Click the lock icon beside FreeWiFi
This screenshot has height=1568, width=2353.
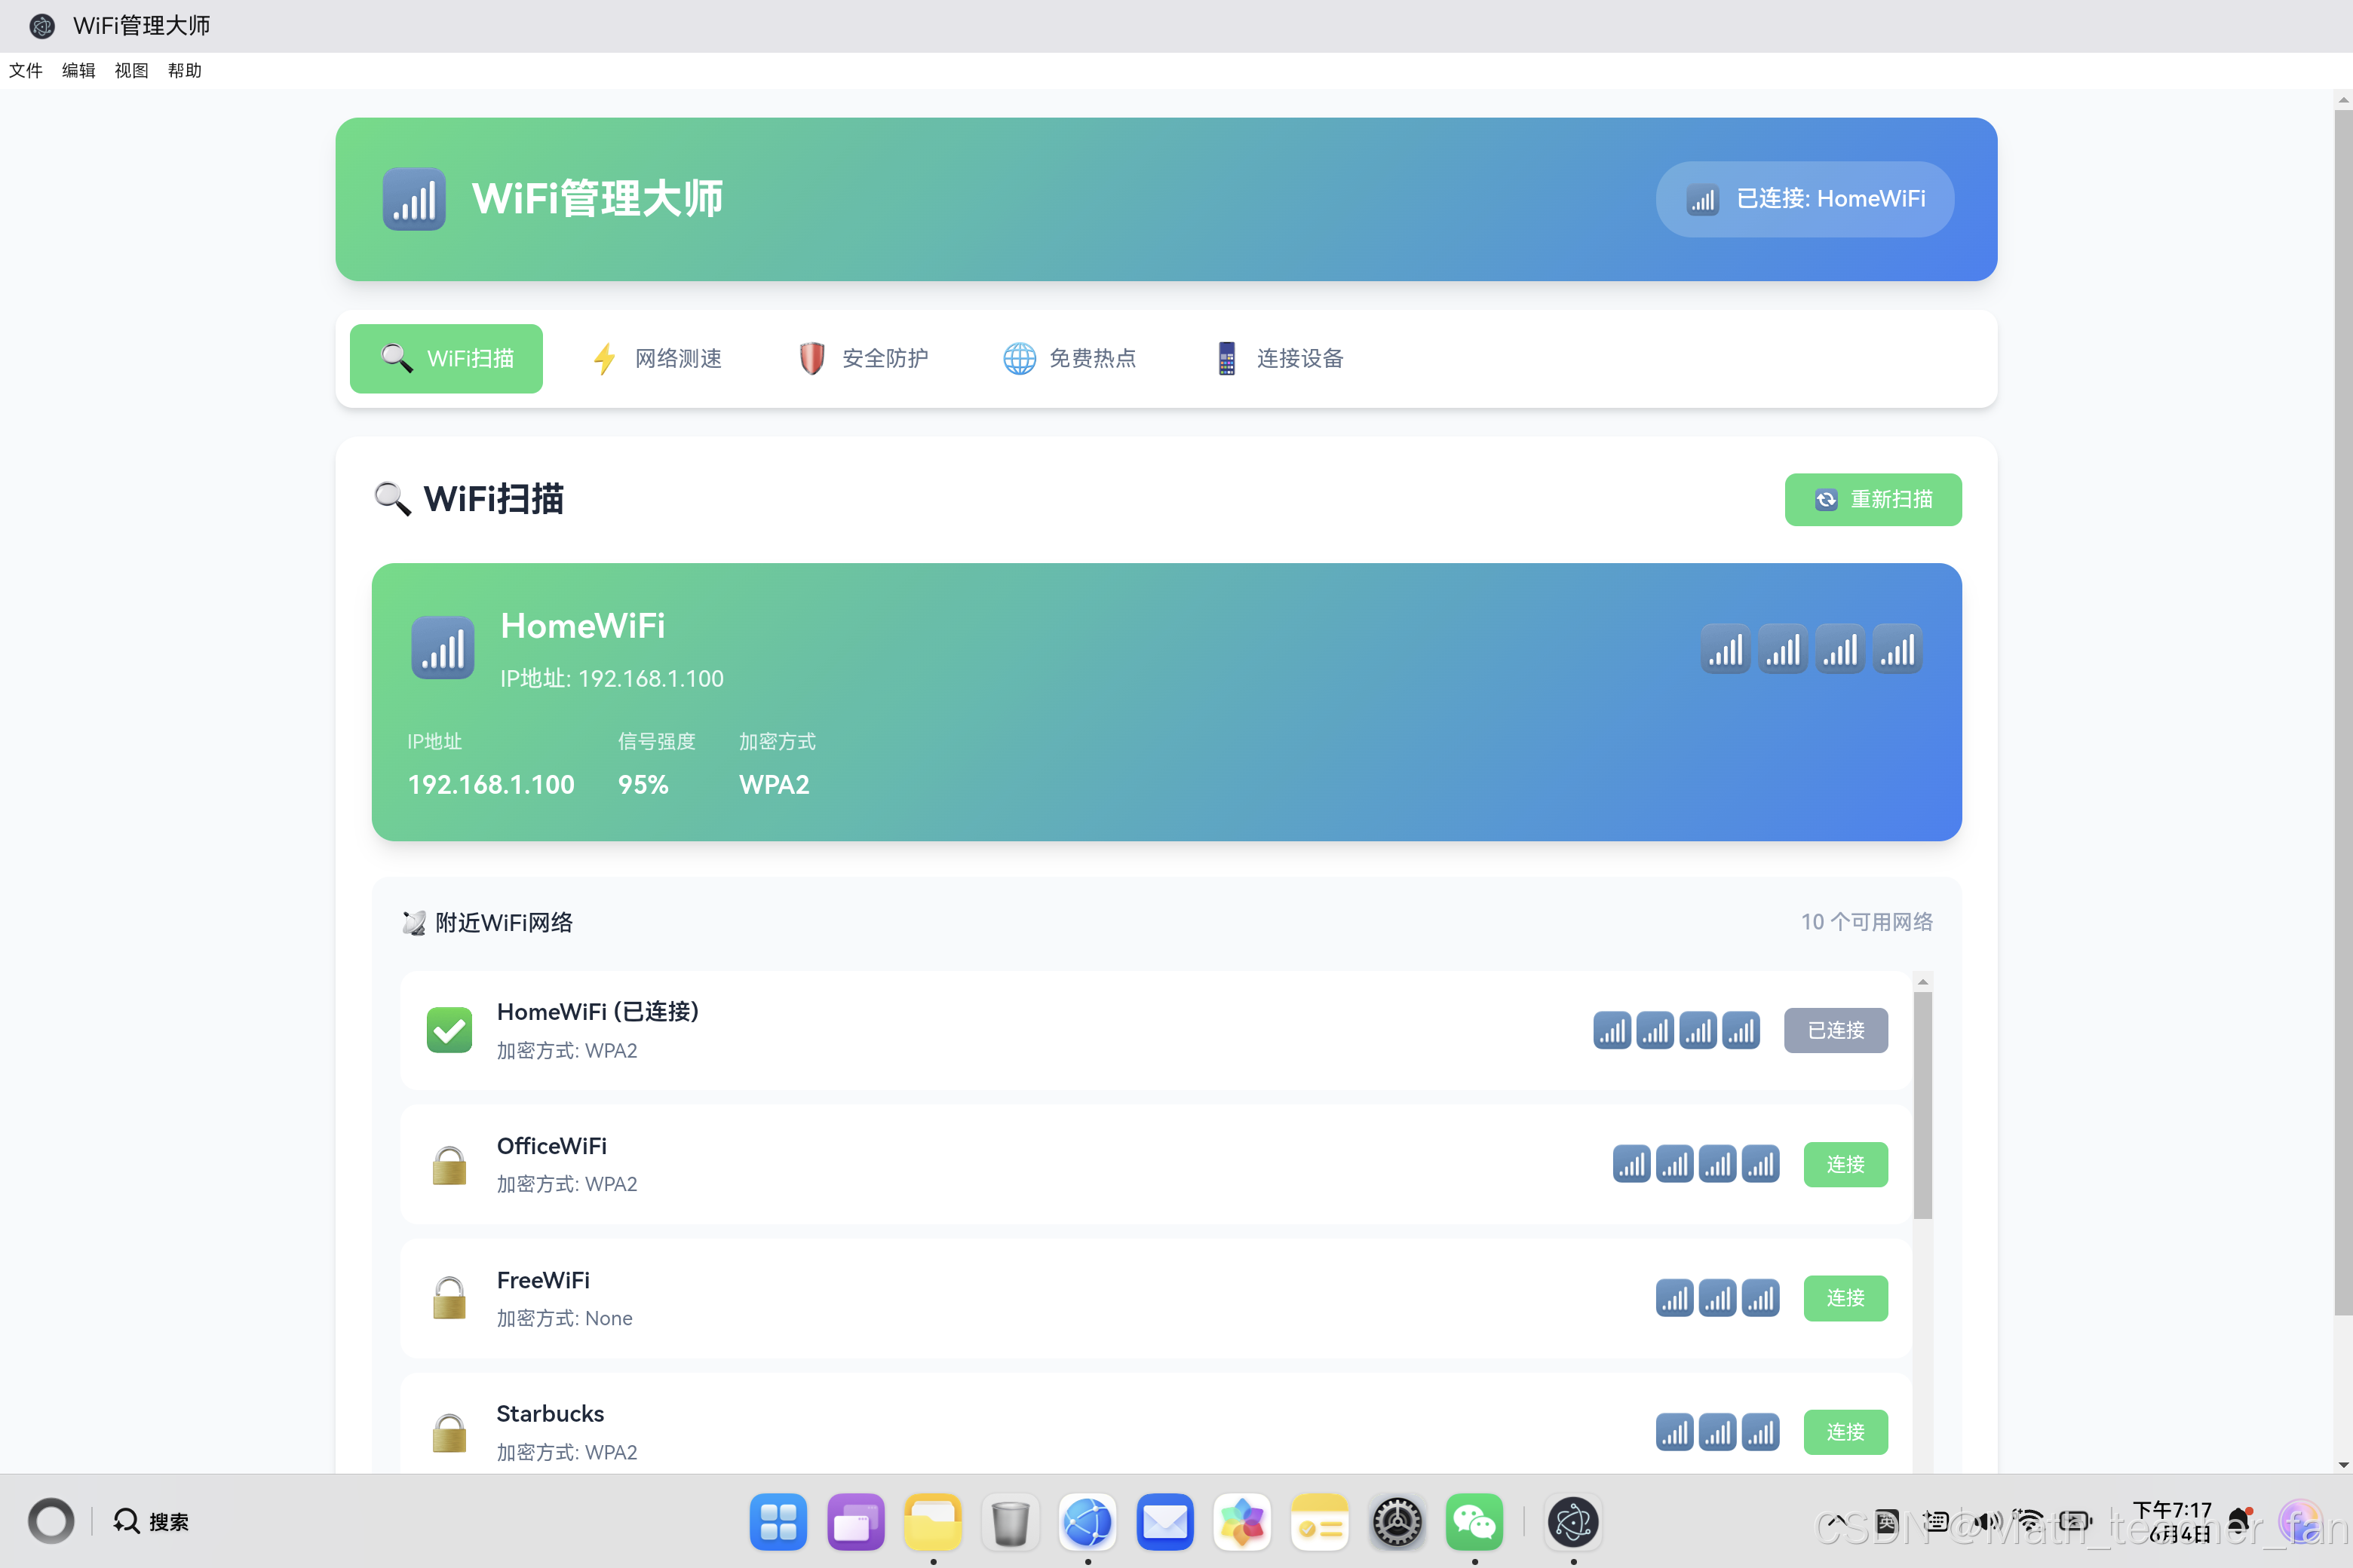click(449, 1298)
